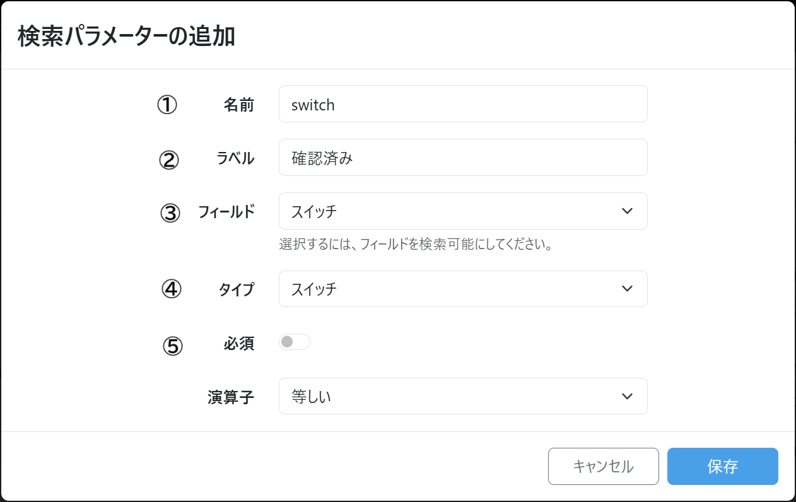Click the circled number 2 marker
The height and width of the screenshot is (502, 796).
168,160
